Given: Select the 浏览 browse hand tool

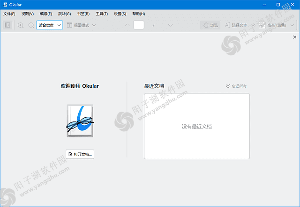Looking at the screenshot, I should click(210, 25).
